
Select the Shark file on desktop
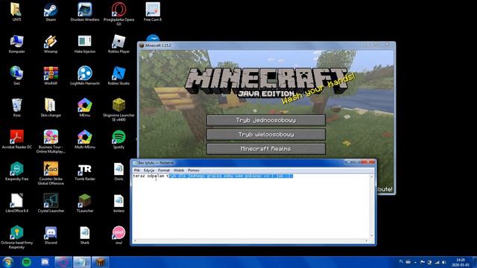pyautogui.click(x=84, y=235)
